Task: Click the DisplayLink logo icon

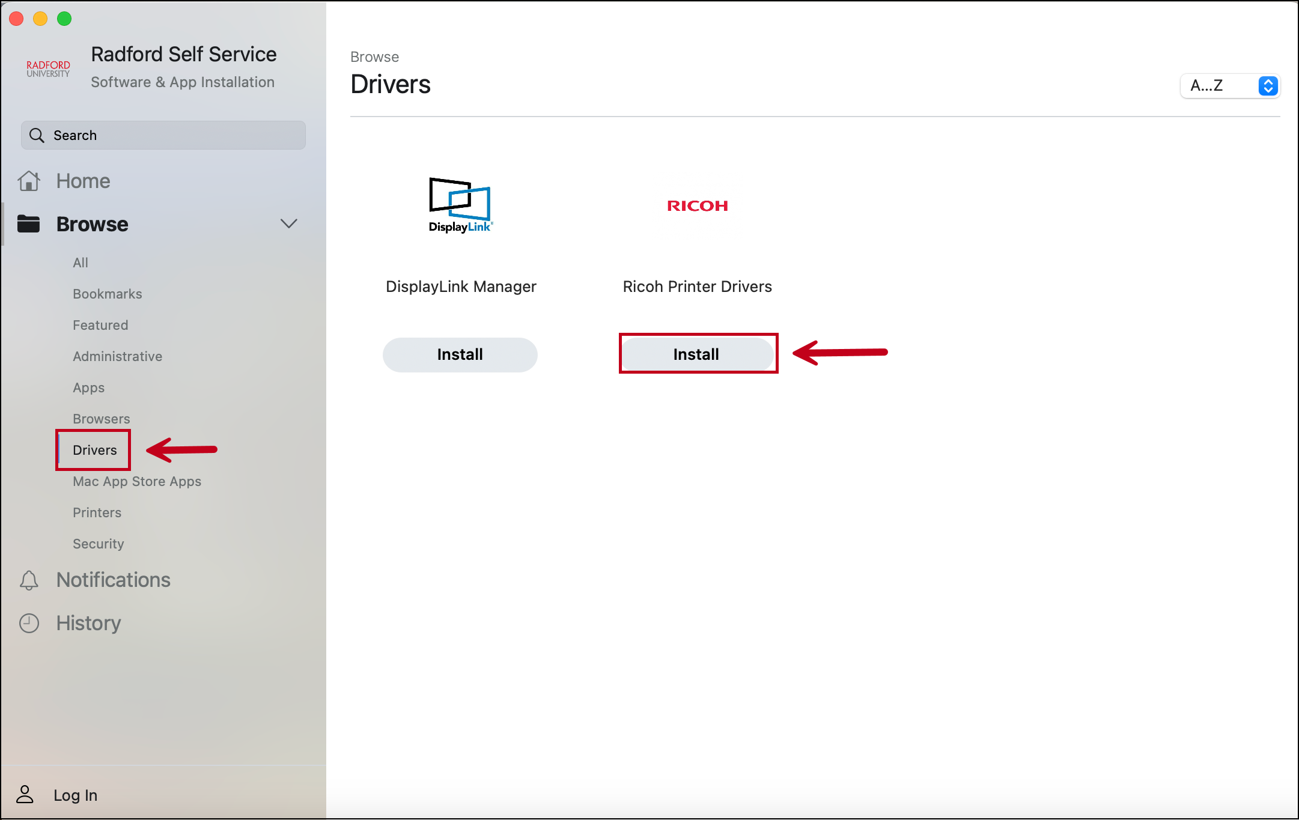Action: click(460, 205)
